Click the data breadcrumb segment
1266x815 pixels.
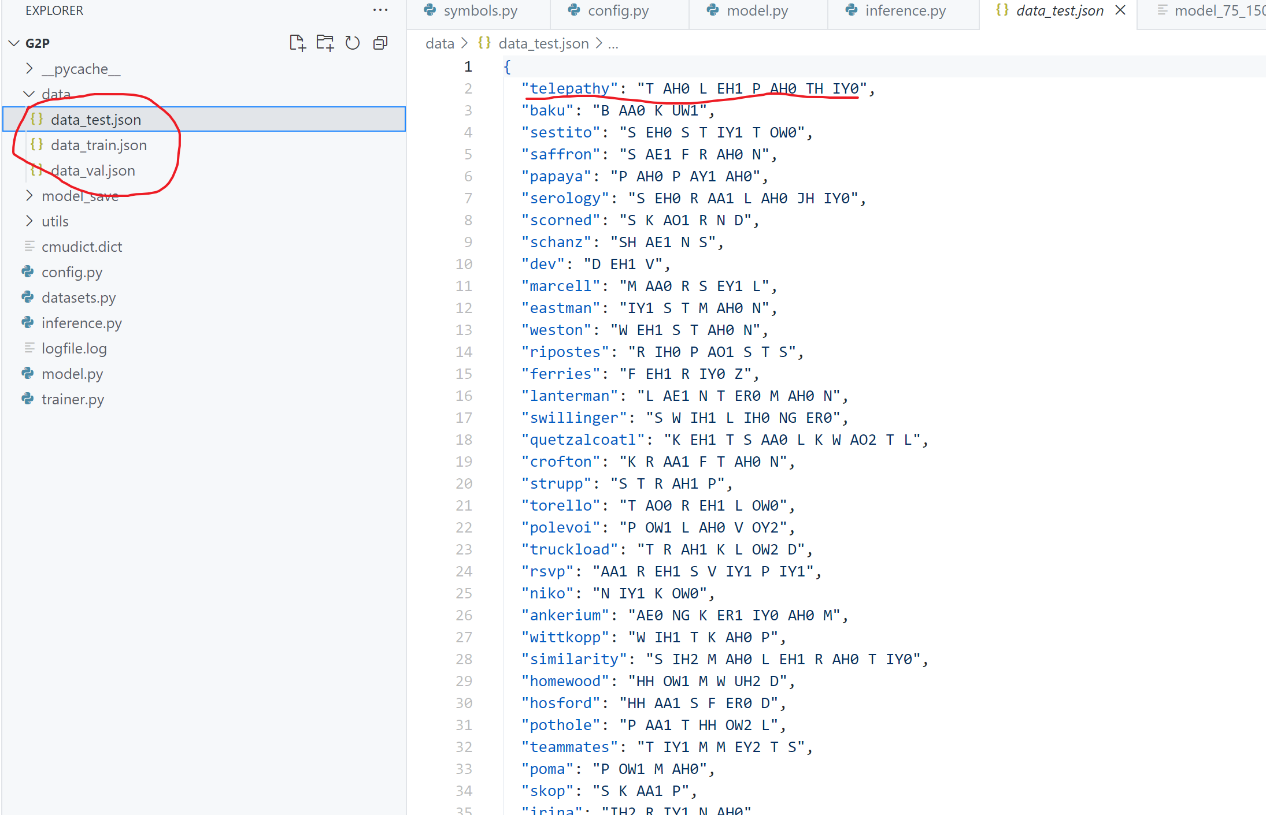pyautogui.click(x=439, y=43)
